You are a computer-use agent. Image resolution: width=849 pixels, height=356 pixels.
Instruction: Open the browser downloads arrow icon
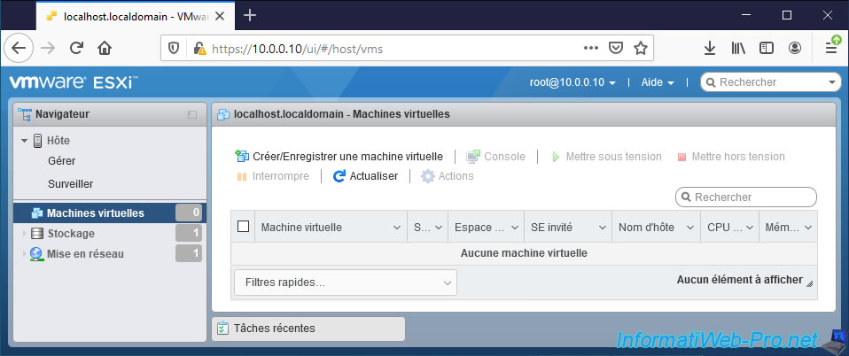[709, 48]
